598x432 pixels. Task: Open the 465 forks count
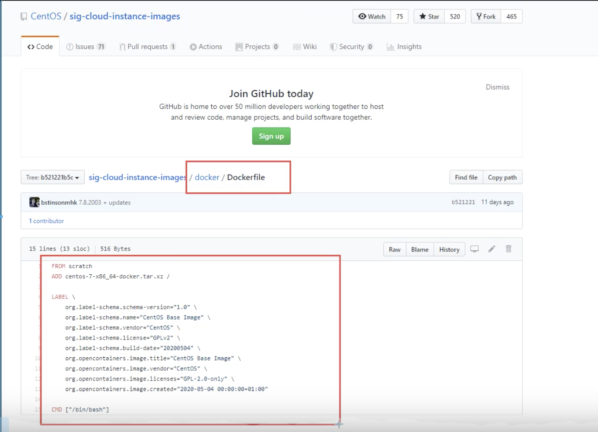click(x=512, y=16)
